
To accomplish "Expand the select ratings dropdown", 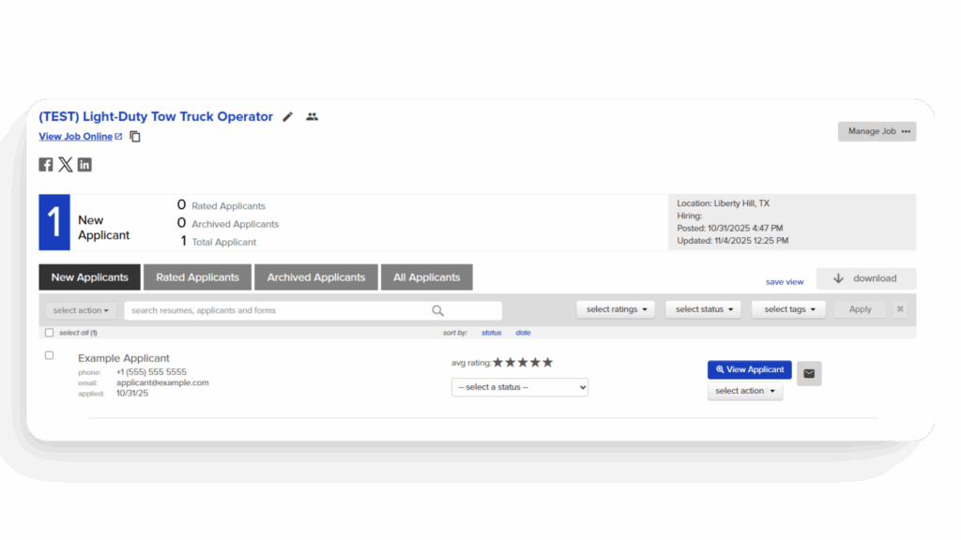I will point(616,309).
